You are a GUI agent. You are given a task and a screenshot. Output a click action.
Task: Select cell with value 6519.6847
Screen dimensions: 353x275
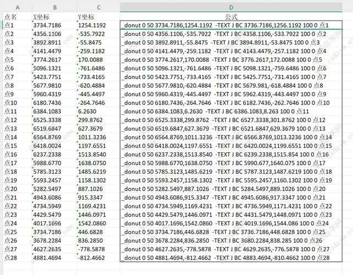click(x=54, y=129)
